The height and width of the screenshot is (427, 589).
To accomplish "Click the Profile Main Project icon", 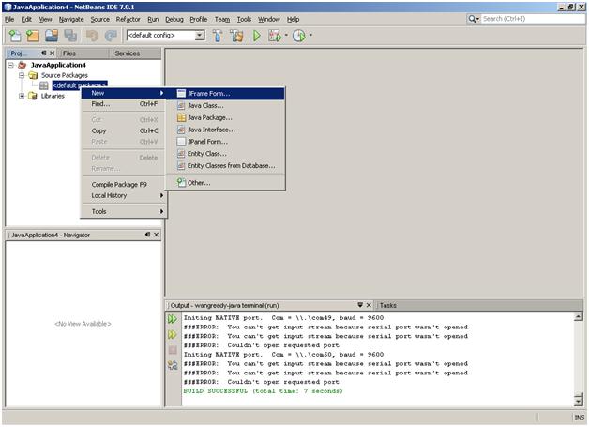I will [x=299, y=36].
